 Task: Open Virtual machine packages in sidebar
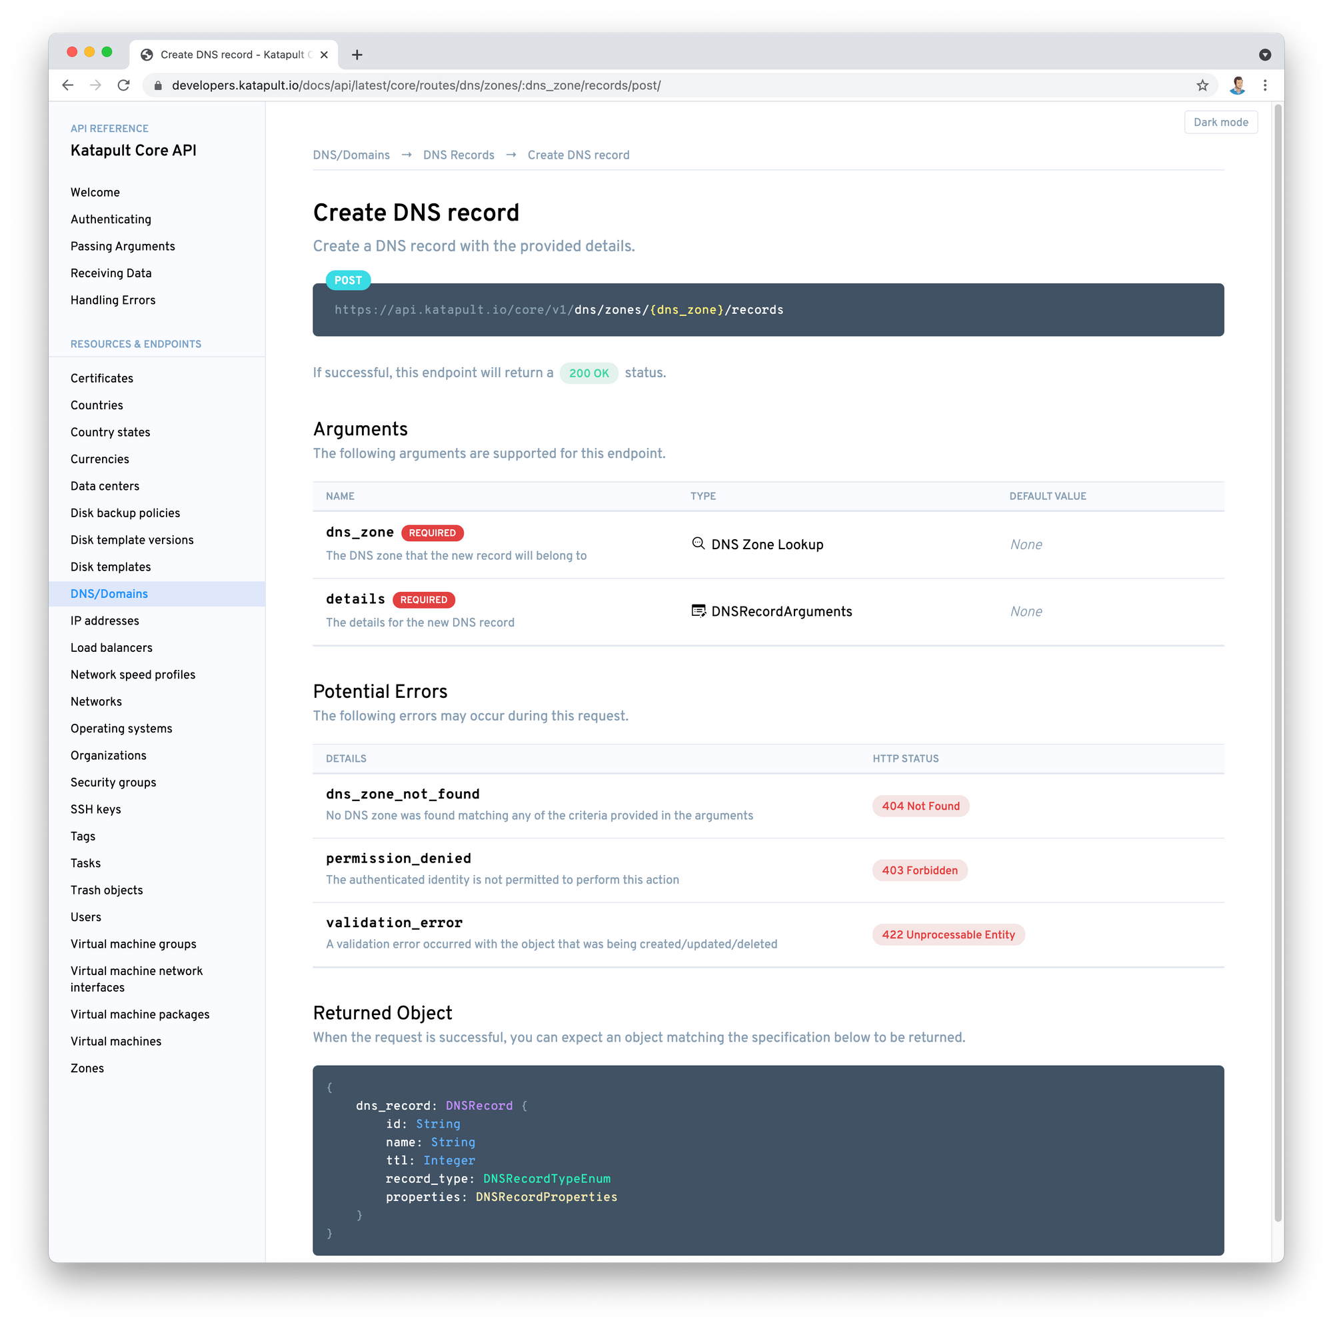(x=140, y=1014)
